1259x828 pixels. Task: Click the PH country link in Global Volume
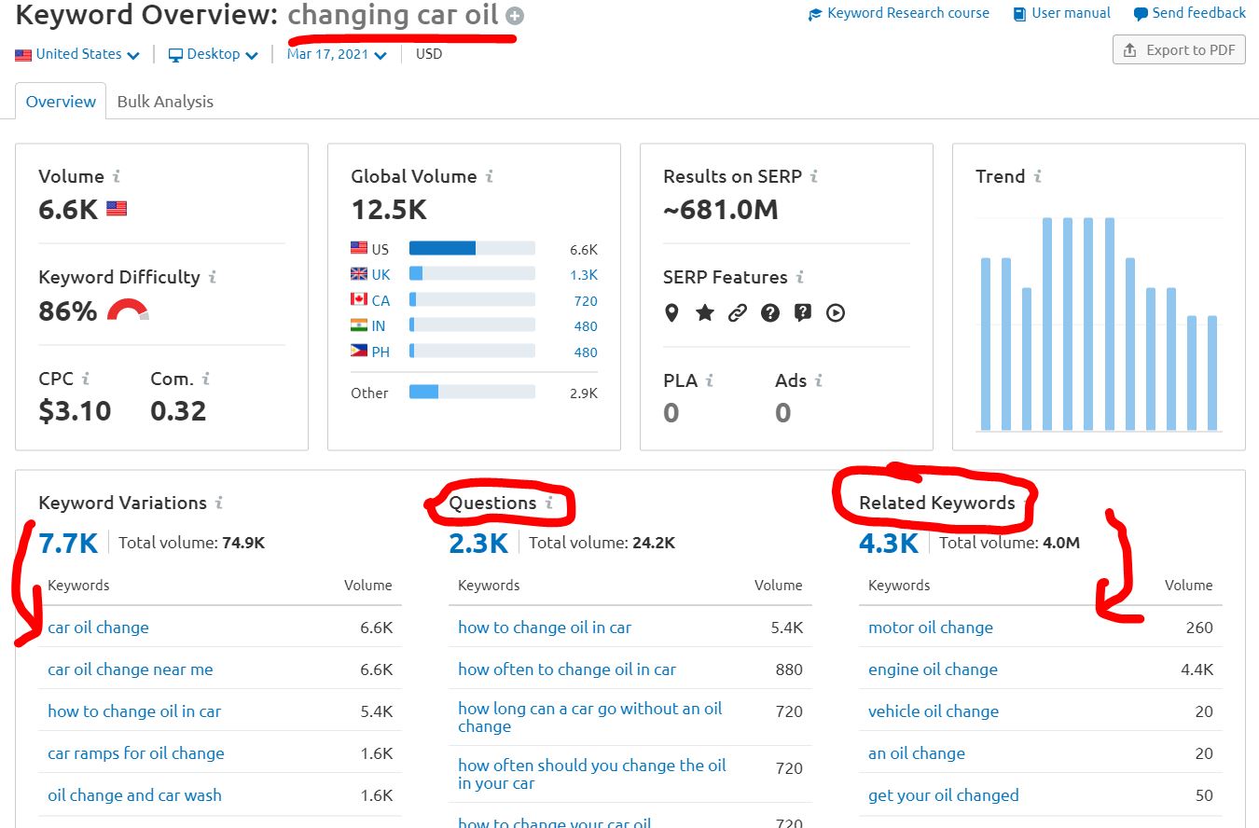tap(380, 352)
